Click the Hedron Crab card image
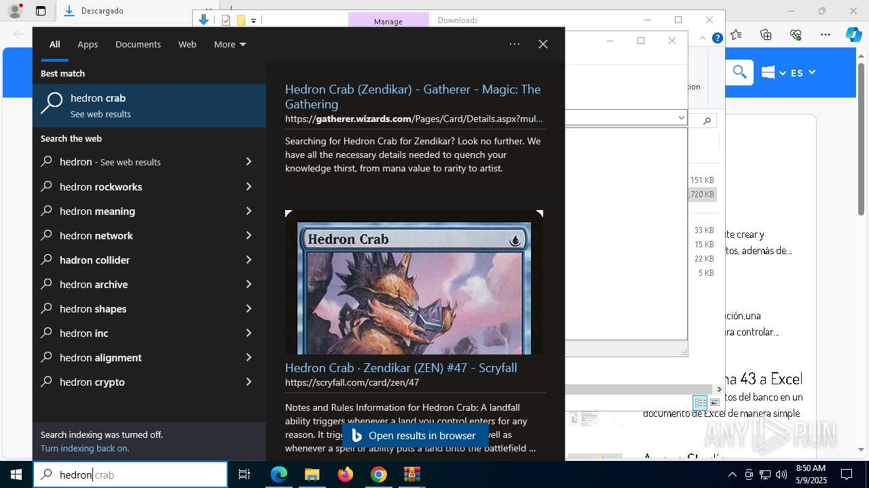The width and height of the screenshot is (869, 488). 414,282
